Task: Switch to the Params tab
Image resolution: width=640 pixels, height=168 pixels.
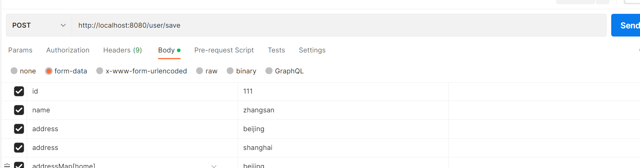Action: 20,50
